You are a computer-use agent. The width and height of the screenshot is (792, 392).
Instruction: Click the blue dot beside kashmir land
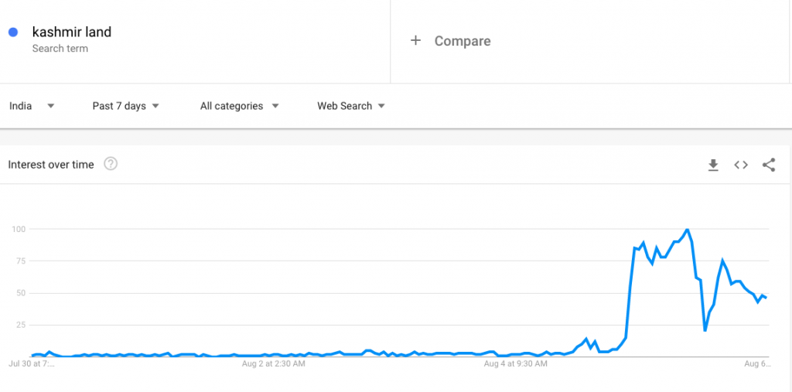tap(13, 32)
